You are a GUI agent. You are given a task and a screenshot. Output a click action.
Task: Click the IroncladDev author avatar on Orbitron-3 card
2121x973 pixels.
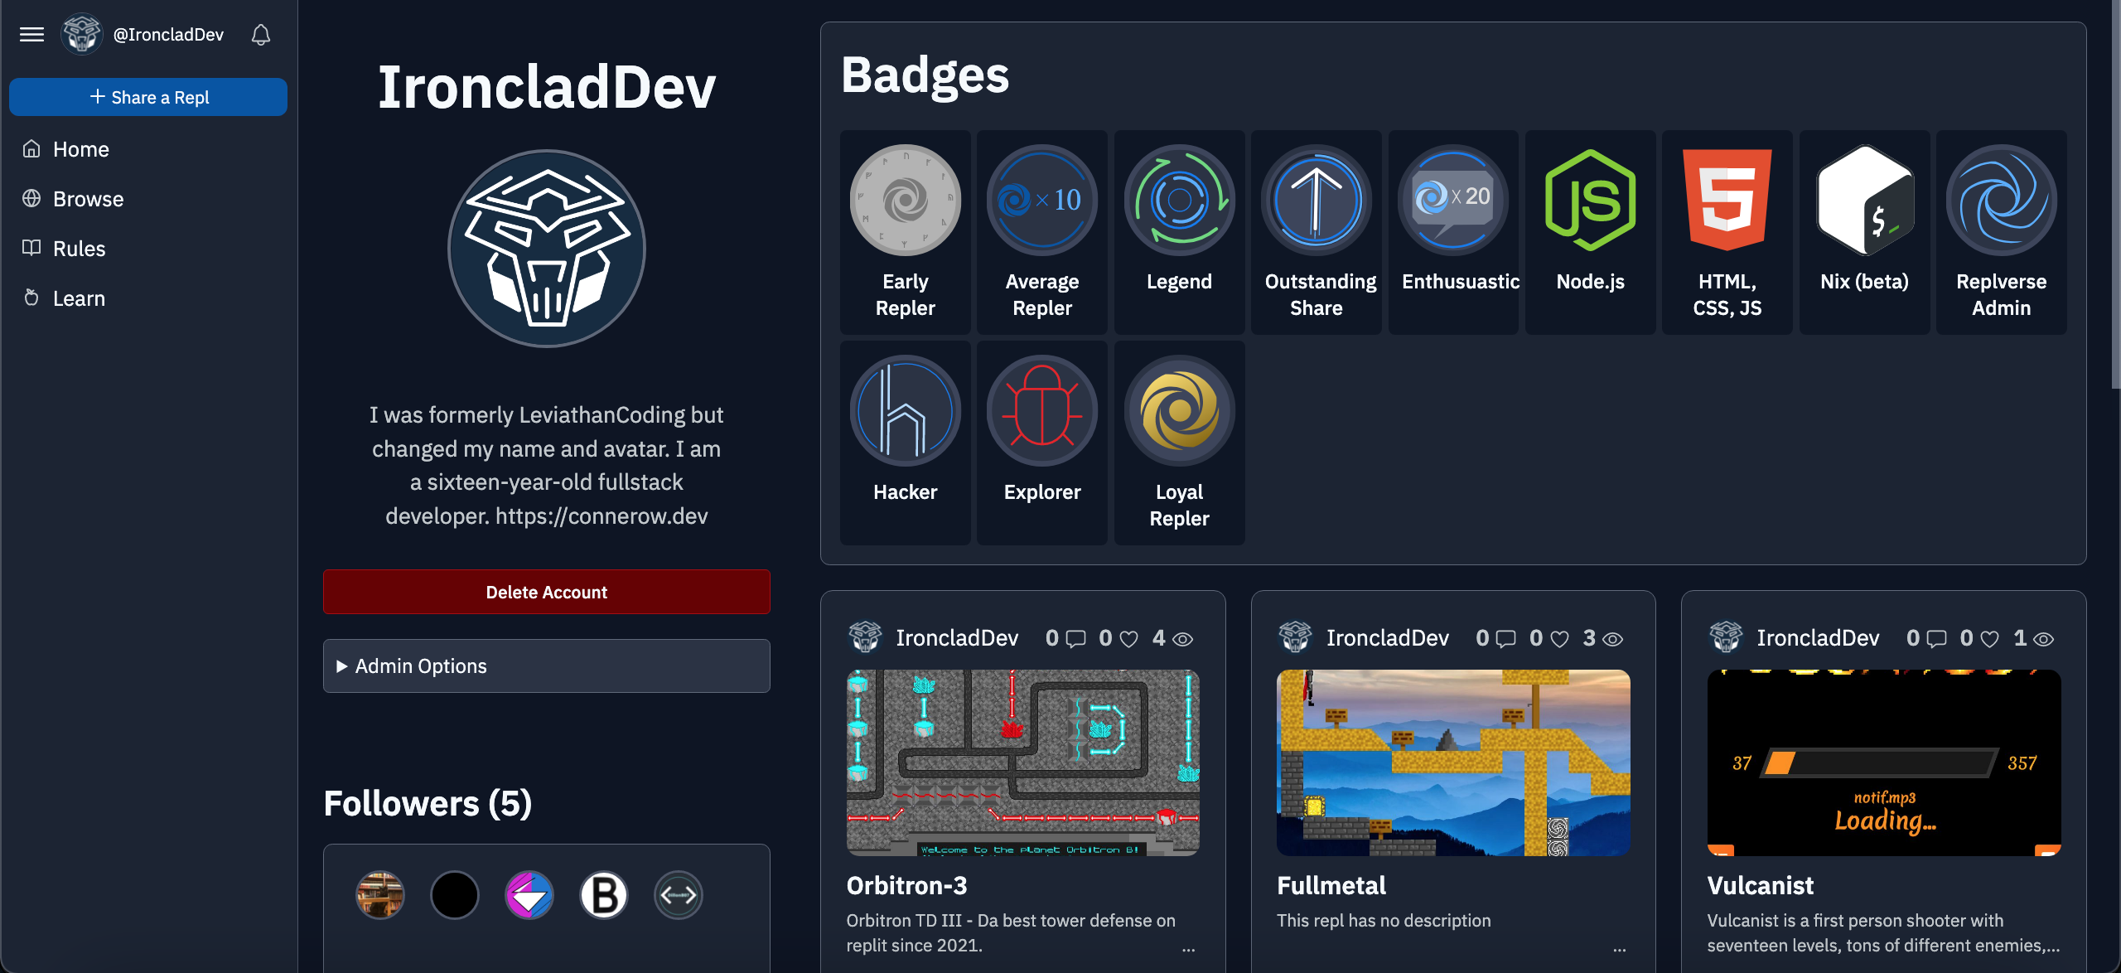point(865,637)
